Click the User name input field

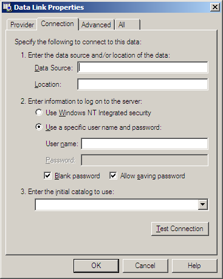coord(145,144)
